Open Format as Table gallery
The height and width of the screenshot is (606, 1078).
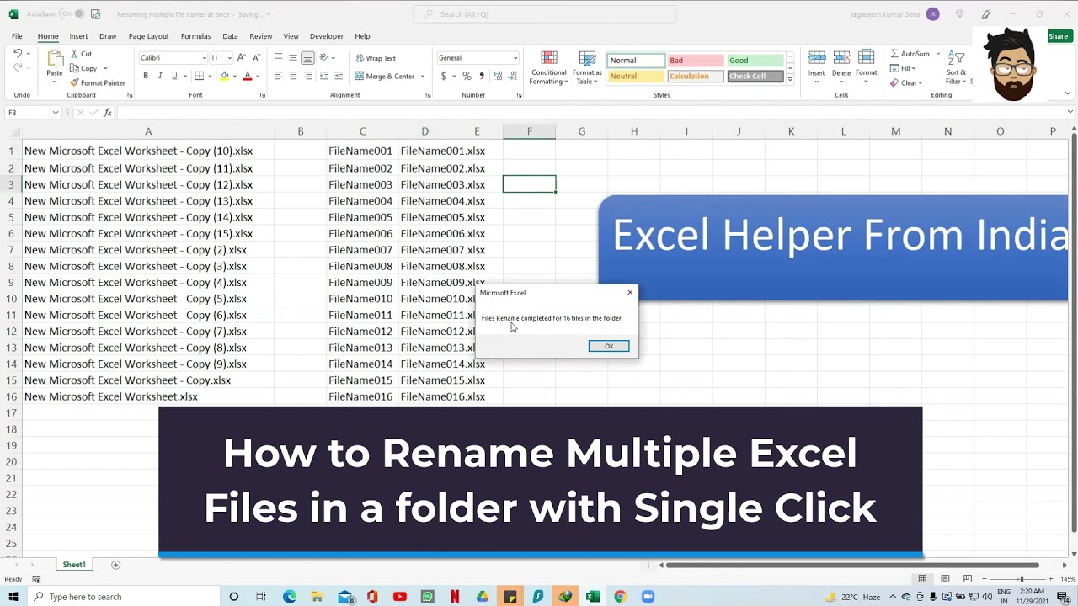(587, 67)
